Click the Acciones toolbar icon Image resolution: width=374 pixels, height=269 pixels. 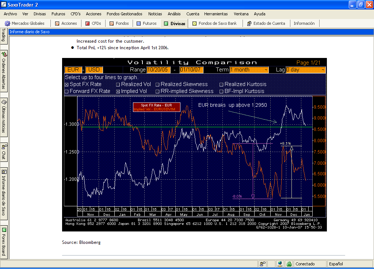57,23
